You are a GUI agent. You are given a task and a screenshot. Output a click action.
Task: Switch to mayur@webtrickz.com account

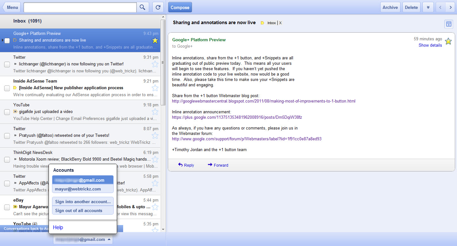pos(83,189)
